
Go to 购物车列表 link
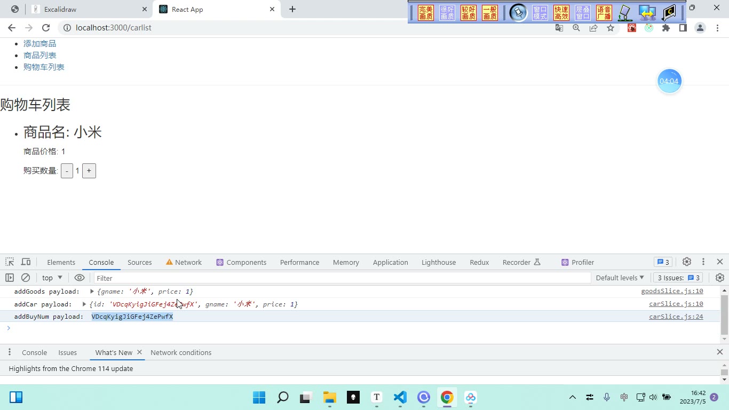pyautogui.click(x=44, y=67)
